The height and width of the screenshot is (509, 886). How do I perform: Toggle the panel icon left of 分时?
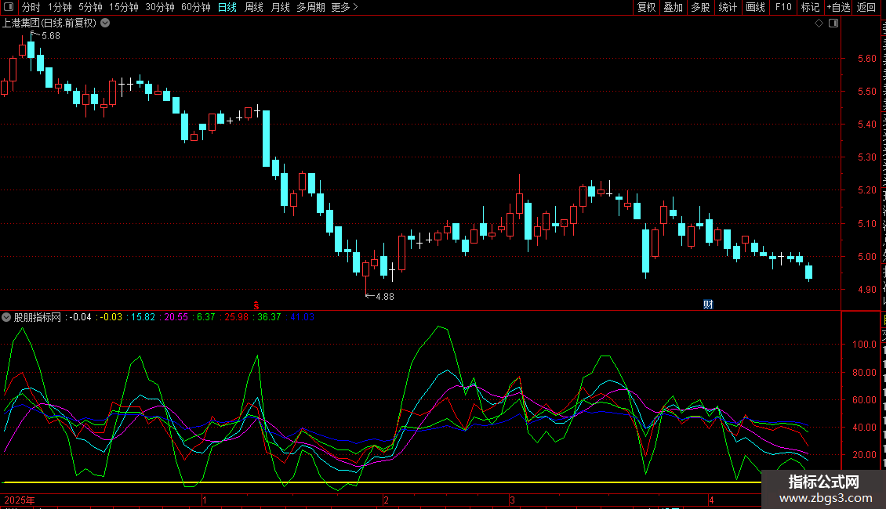(x=9, y=7)
